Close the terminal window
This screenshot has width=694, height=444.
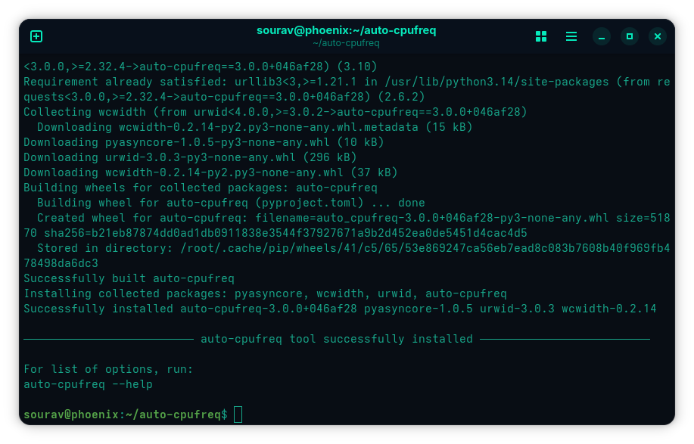coord(658,36)
